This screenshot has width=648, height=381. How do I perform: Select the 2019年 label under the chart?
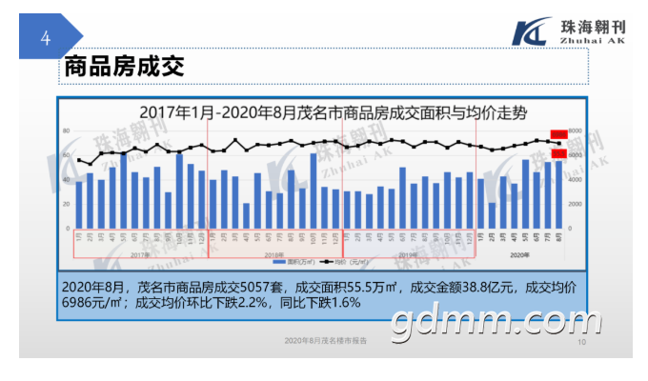(x=408, y=255)
